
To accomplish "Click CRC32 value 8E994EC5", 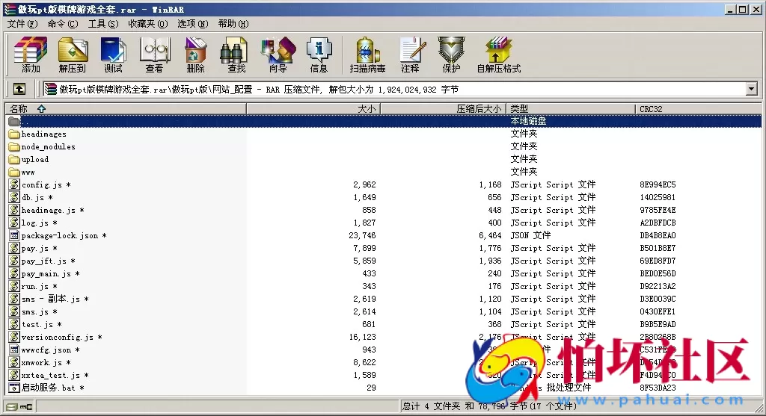I will point(658,184).
